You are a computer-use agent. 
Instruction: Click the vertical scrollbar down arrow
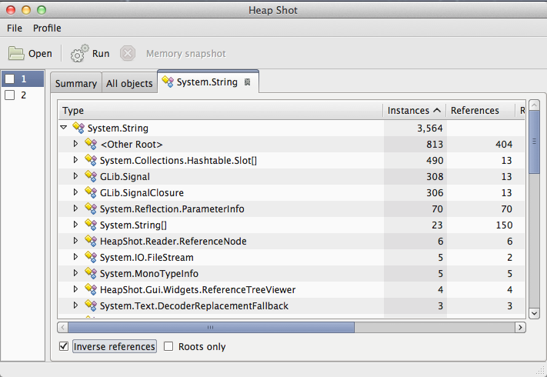534,312
